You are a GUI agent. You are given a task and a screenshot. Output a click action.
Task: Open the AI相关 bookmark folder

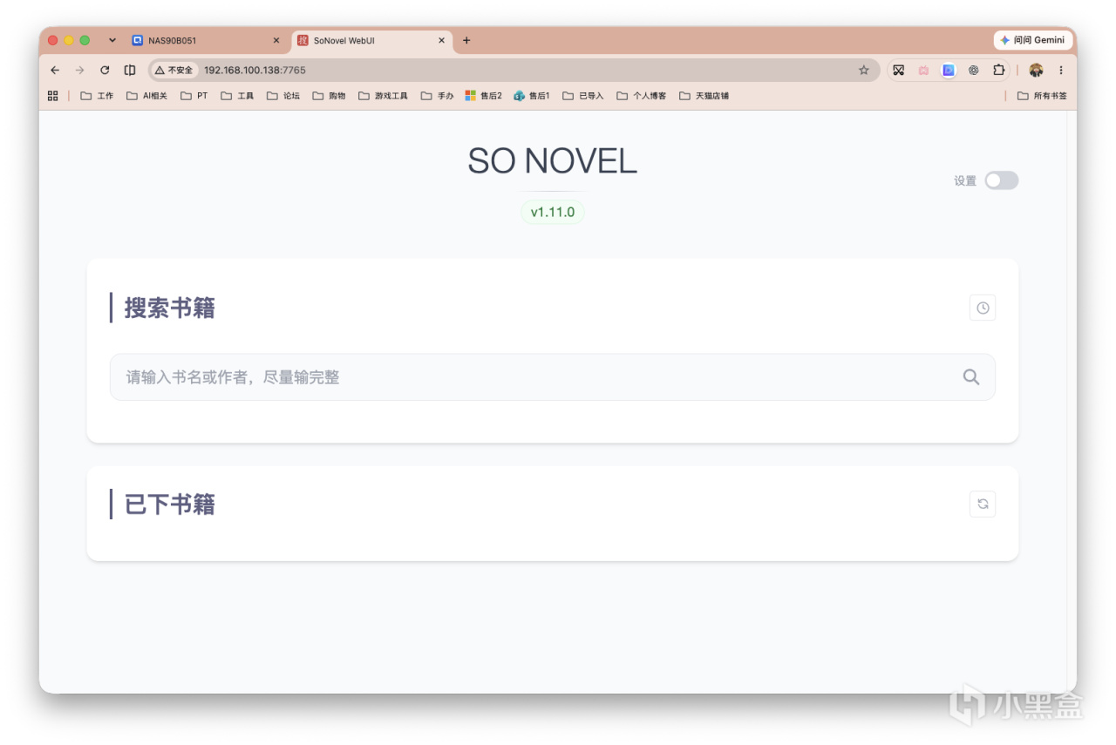[146, 96]
